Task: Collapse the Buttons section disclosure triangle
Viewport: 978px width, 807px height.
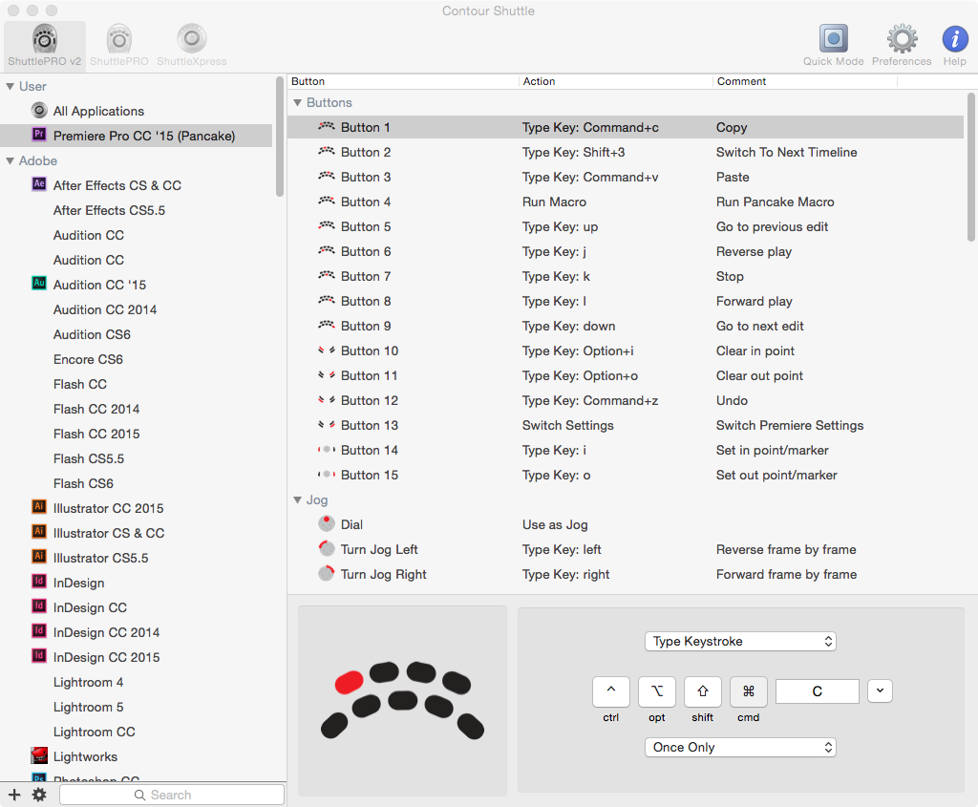Action: [297, 102]
